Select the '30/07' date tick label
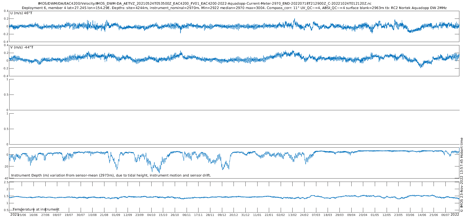464x219 pixels. (x=81, y=215)
